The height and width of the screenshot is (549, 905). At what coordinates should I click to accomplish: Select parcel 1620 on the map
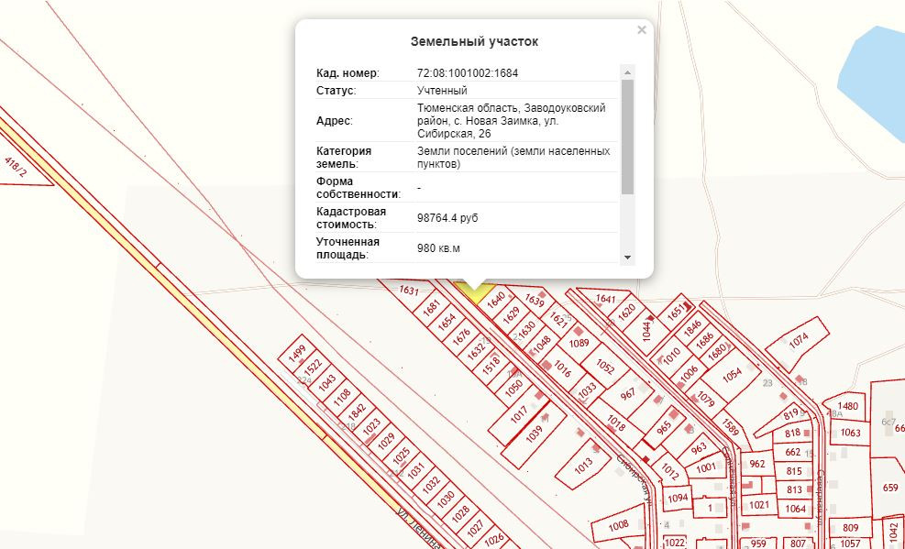(x=626, y=312)
